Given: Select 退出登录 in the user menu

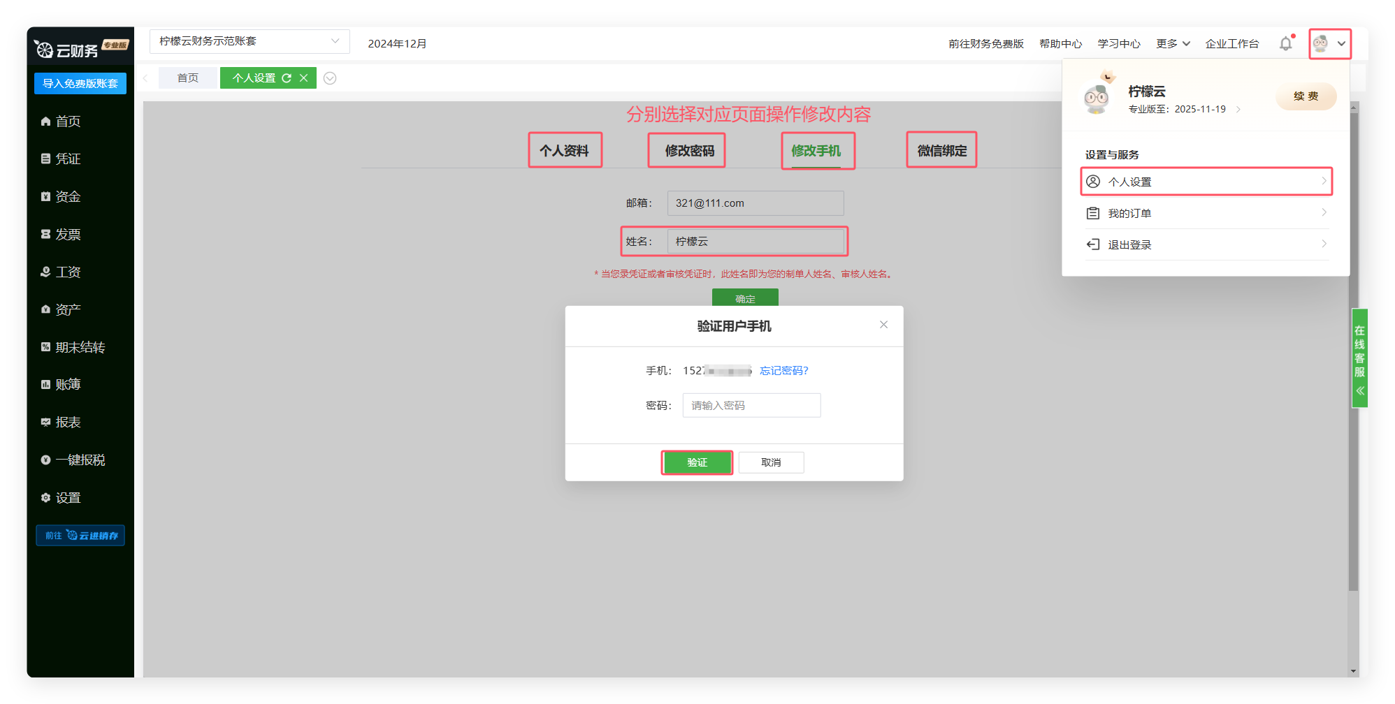Looking at the screenshot, I should tap(1206, 244).
